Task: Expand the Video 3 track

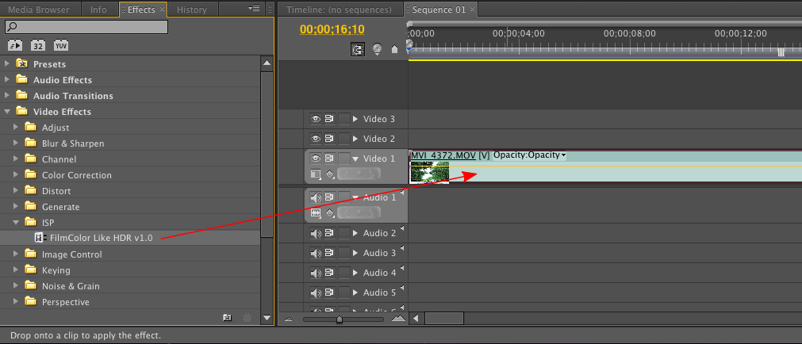Action: click(x=355, y=119)
